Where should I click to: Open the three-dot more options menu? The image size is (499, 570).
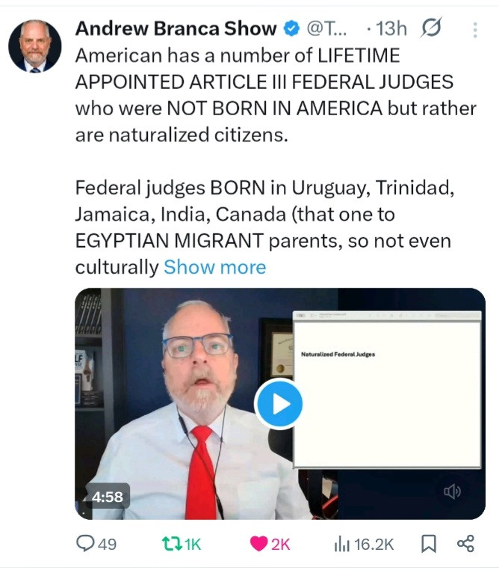click(x=475, y=30)
